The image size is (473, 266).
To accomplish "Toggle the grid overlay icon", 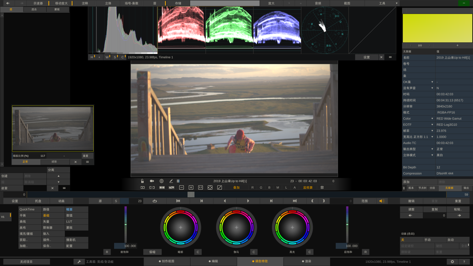I will 322,187.
